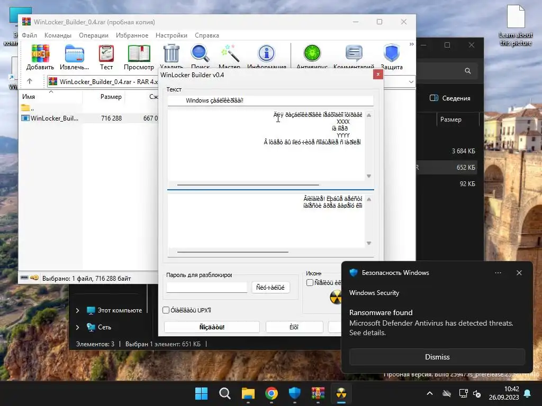Open Windows Security shield taskbar icon
This screenshot has height=406, width=542.
coord(295,393)
